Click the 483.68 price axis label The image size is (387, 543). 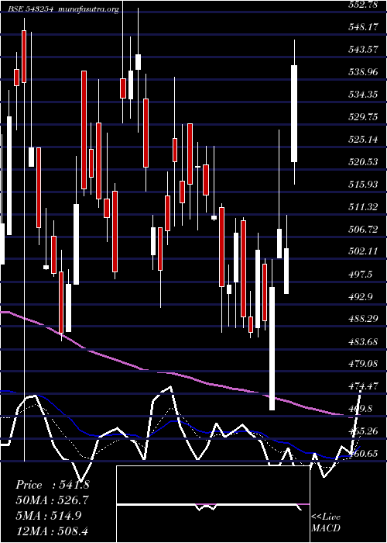point(363,342)
